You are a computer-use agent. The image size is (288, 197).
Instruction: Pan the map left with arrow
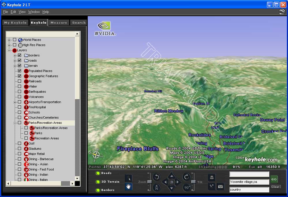click(165, 182)
